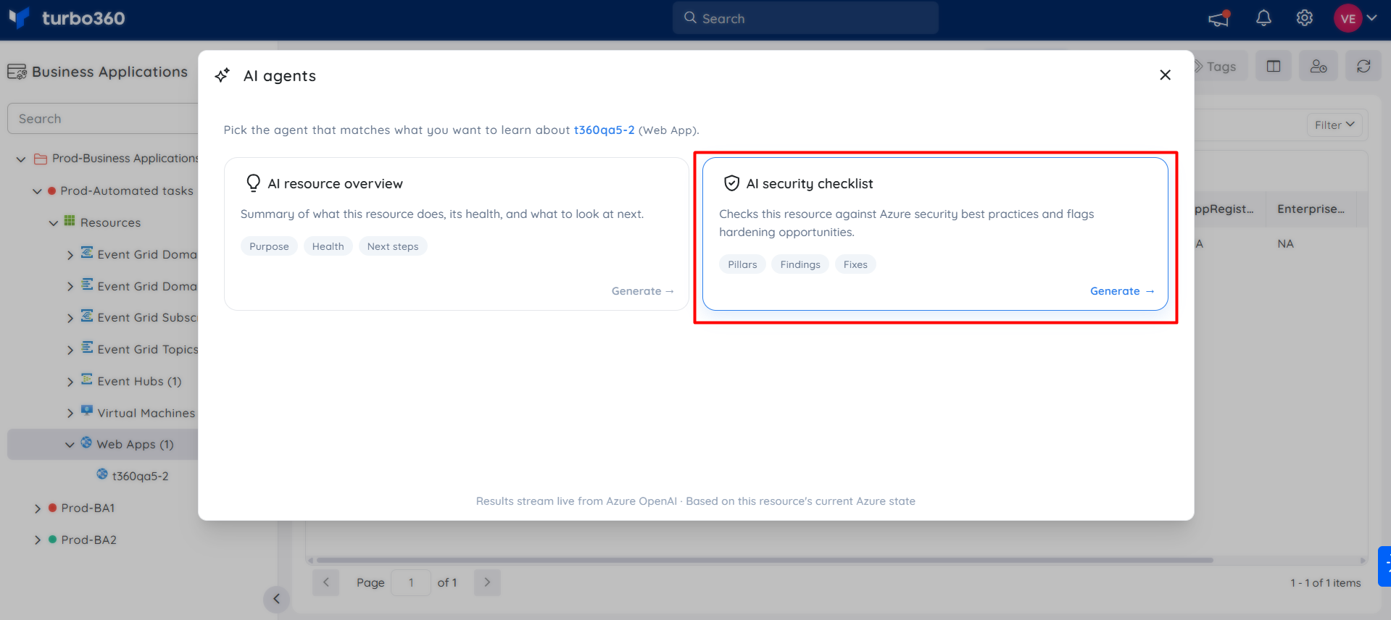Screen dimensions: 1391x620
Task: Click the Web Apps globe icon
Action: pos(86,443)
